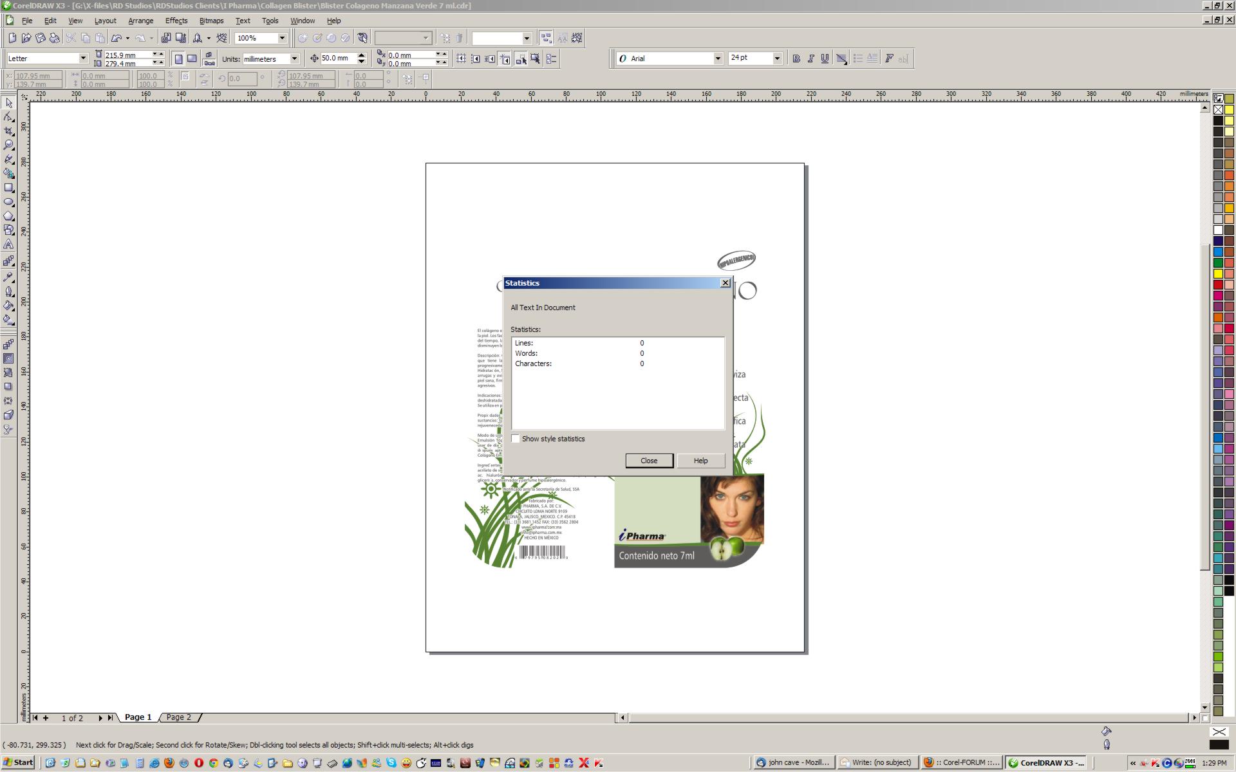Open the Layout menu

point(105,21)
